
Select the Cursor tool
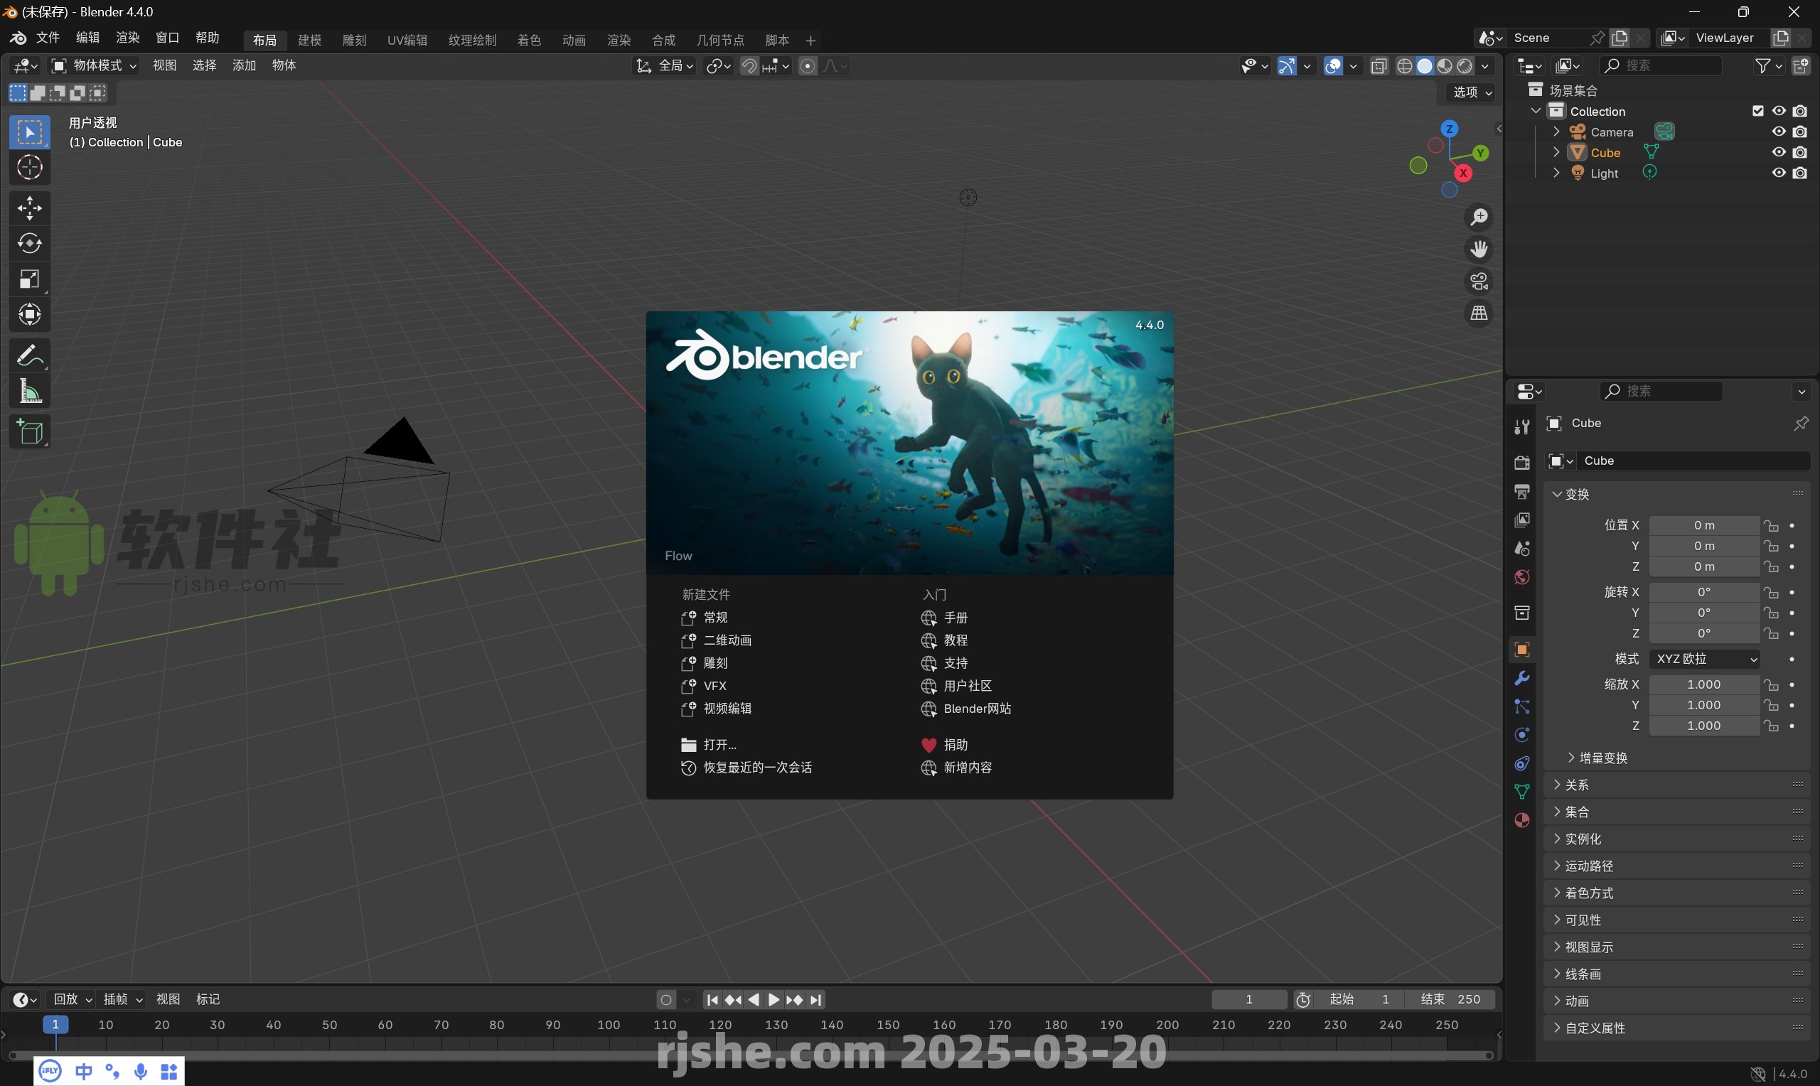click(29, 168)
